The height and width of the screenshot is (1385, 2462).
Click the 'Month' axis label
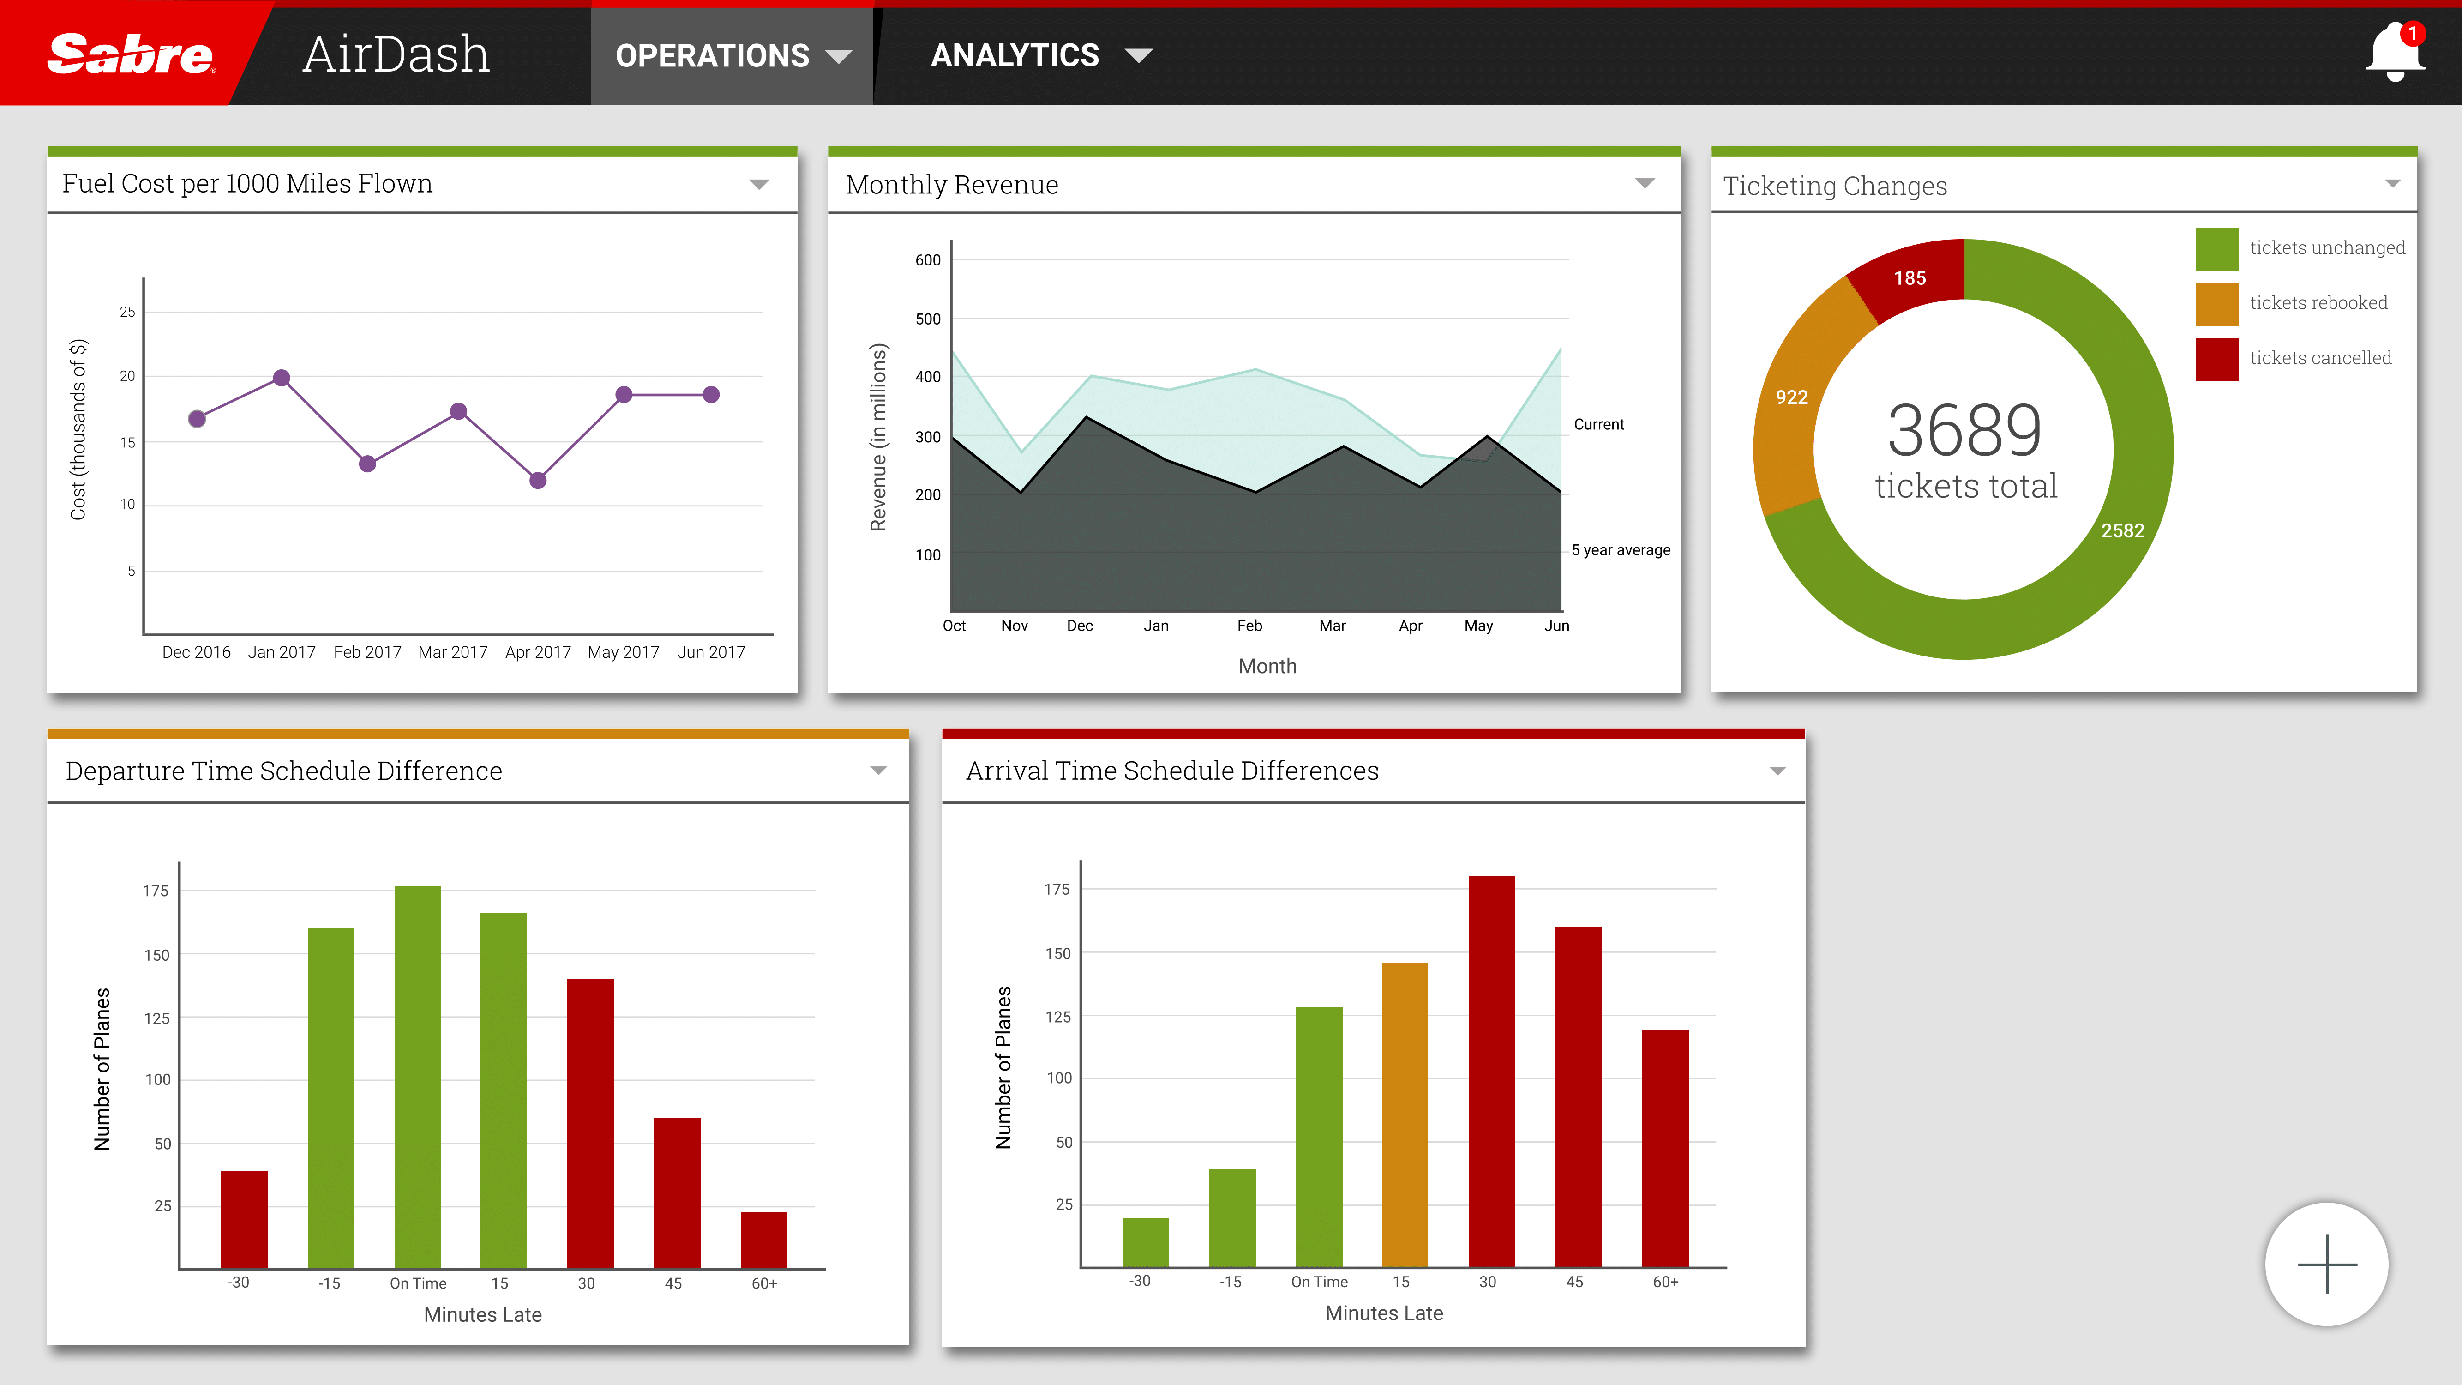(1267, 666)
